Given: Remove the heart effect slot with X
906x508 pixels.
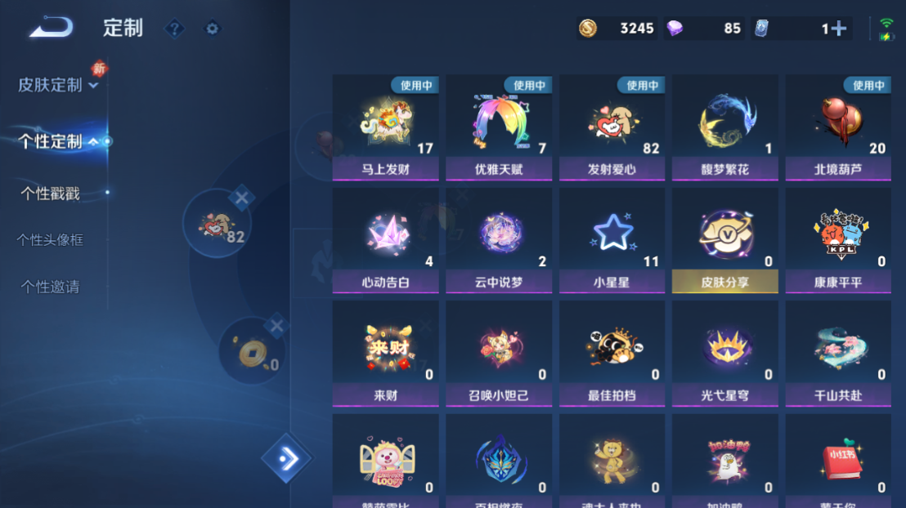Looking at the screenshot, I should (241, 198).
